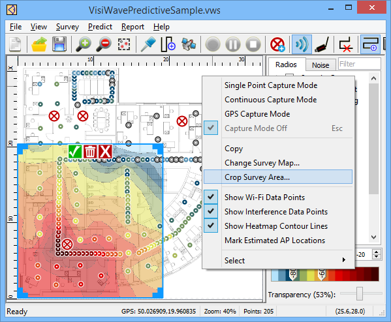The height and width of the screenshot is (322, 391).
Task: Toggle the add wall toolbar icon
Action: point(370,45)
